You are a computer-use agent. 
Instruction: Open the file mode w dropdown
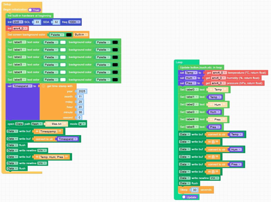pyautogui.click(x=82, y=124)
